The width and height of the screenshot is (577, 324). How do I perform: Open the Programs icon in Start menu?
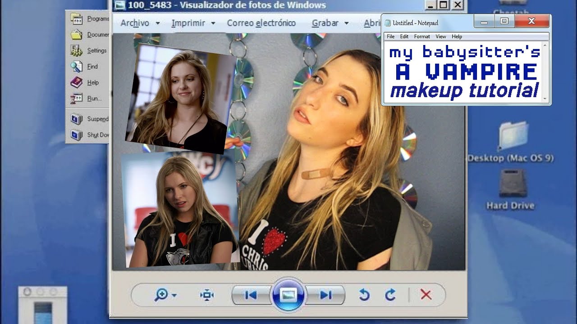coord(77,19)
